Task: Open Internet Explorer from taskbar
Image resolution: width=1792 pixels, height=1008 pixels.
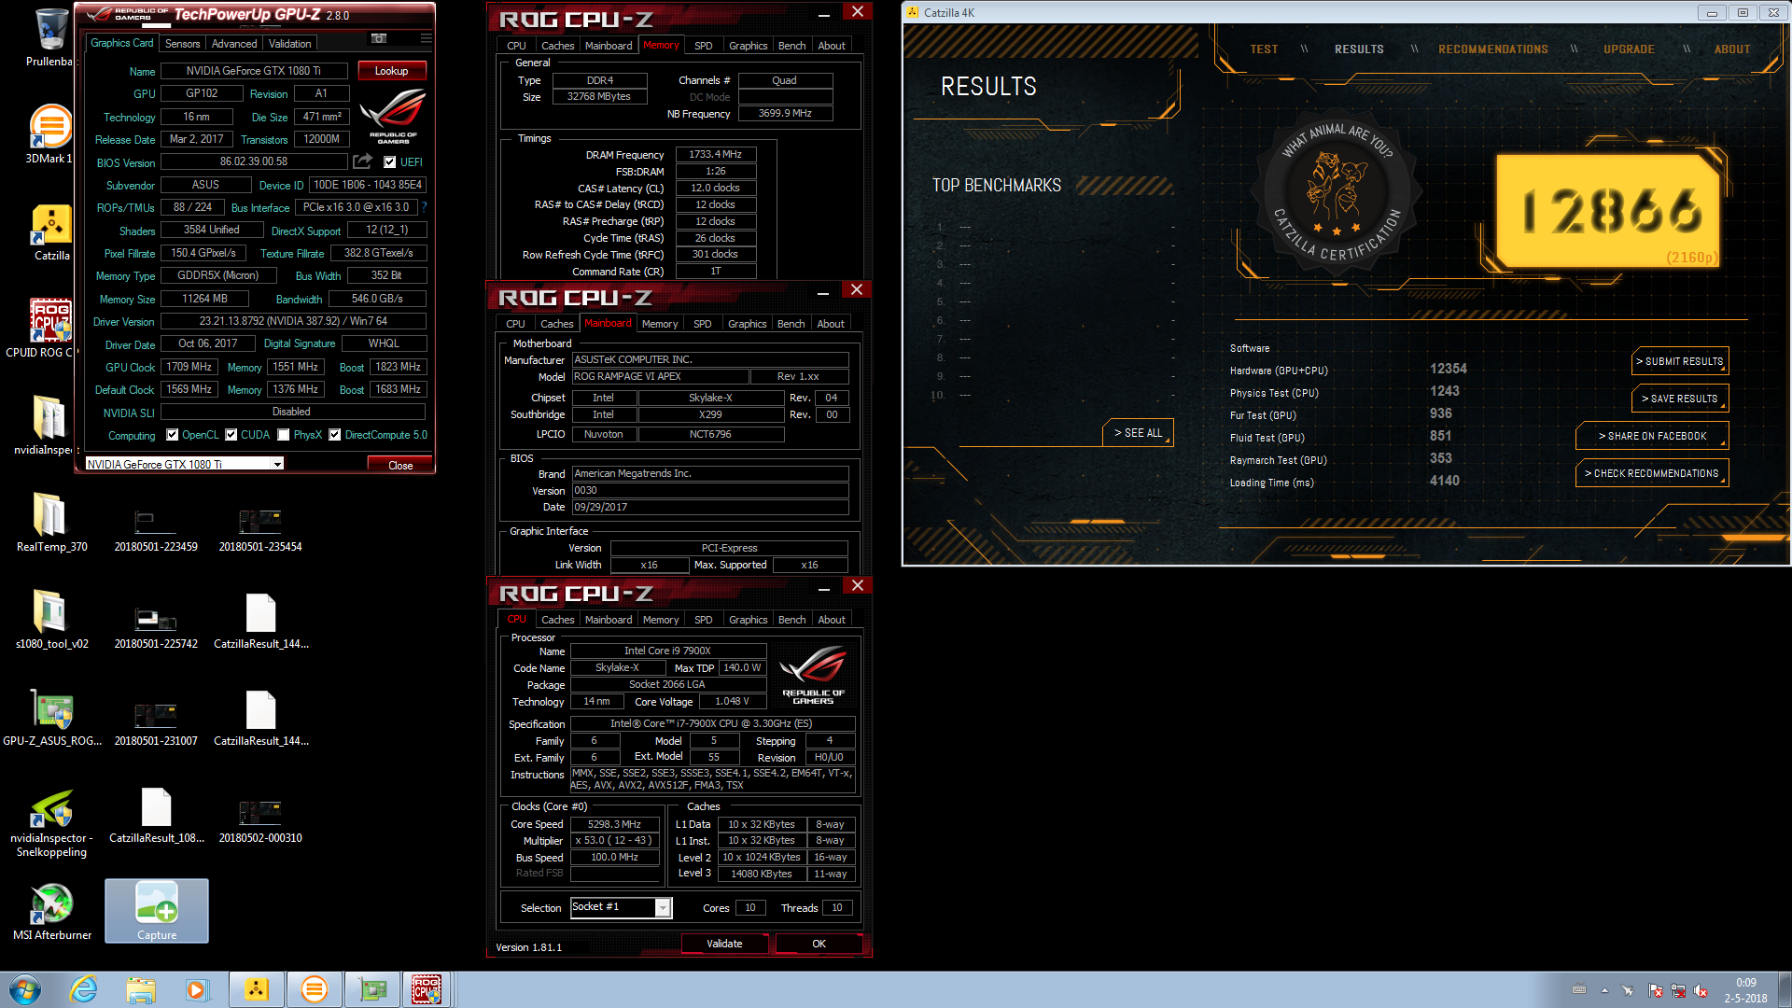Action: tap(84, 989)
